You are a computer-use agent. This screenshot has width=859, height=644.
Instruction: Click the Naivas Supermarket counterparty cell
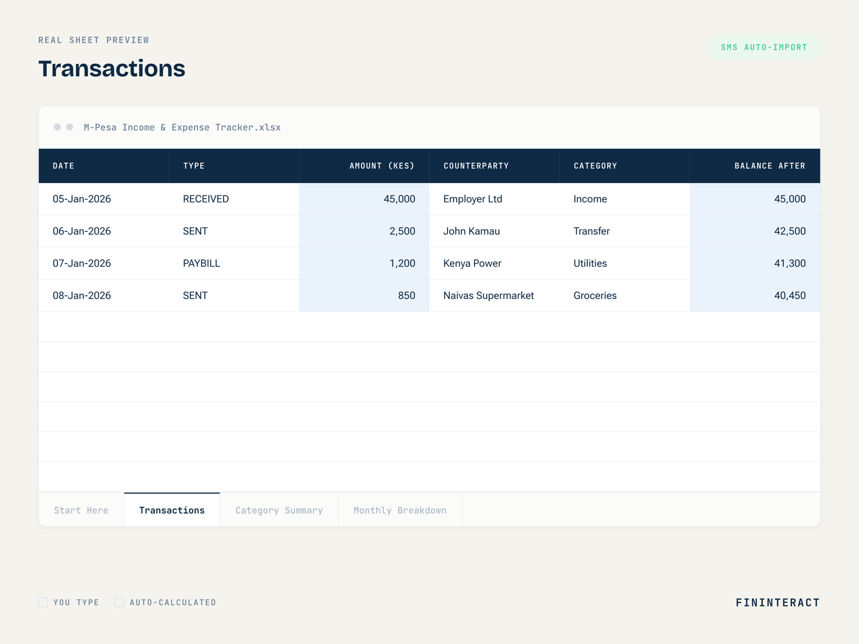tap(494, 296)
